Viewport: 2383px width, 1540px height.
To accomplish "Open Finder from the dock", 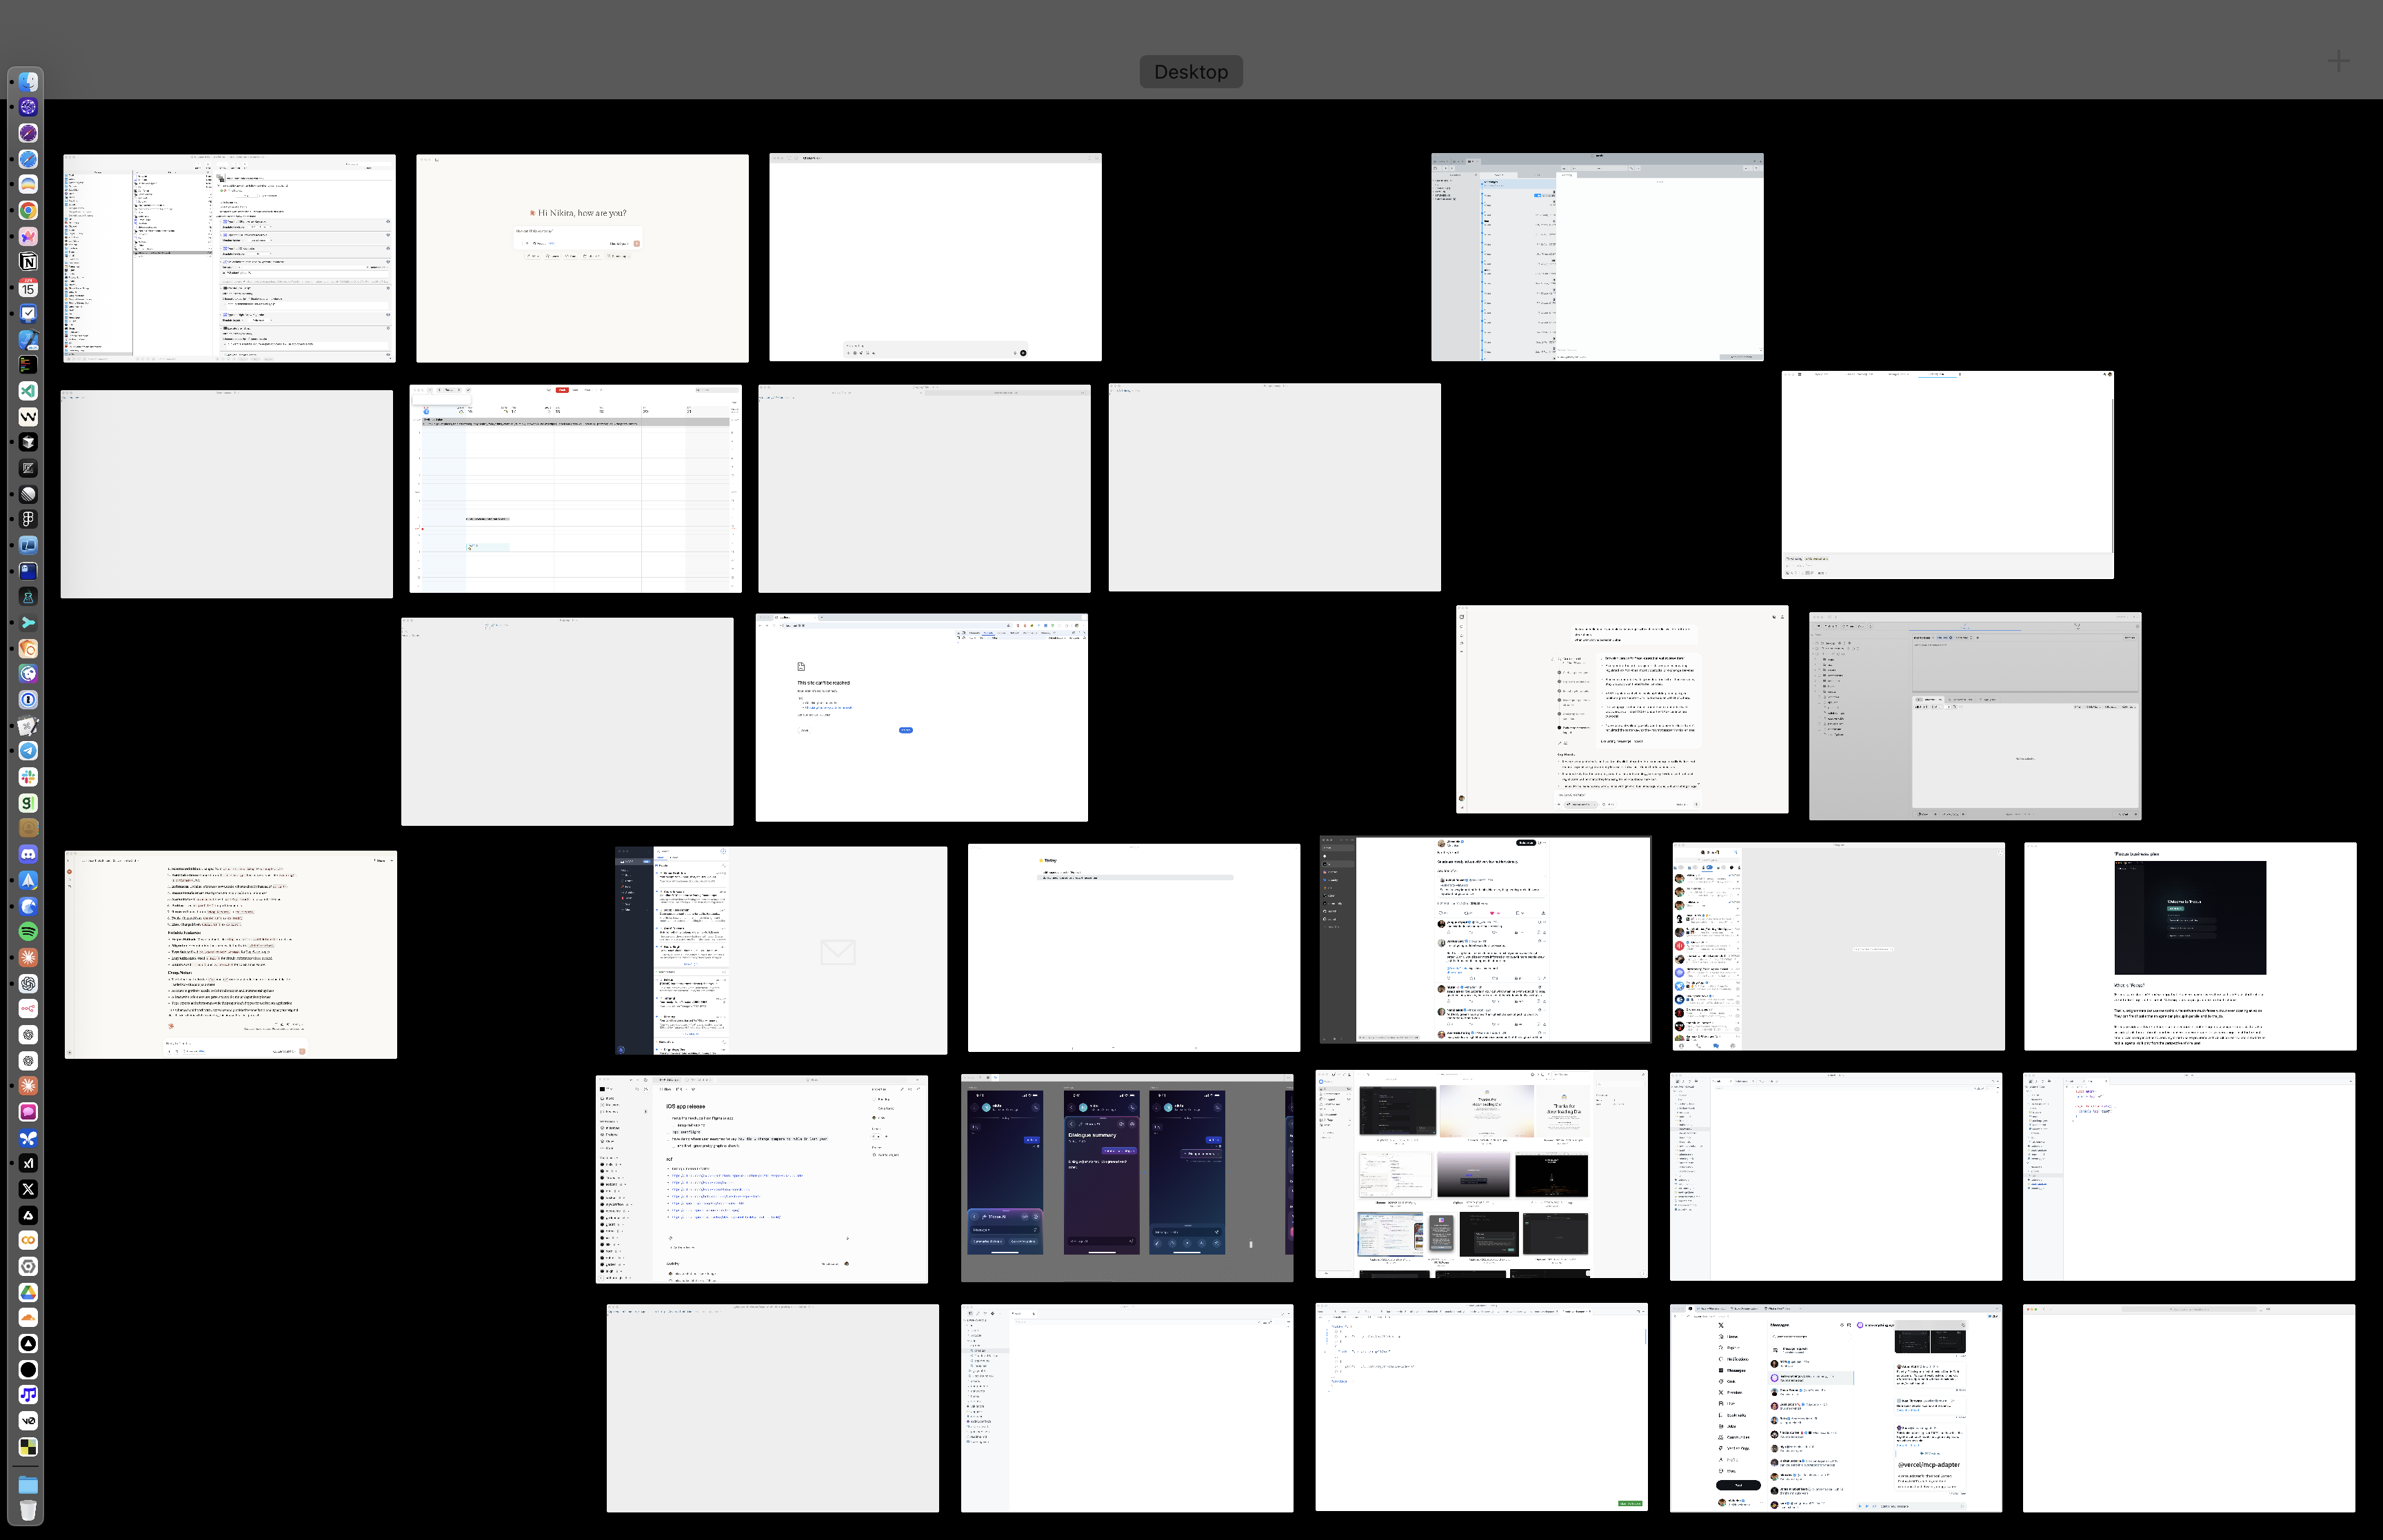I will tap(28, 82).
